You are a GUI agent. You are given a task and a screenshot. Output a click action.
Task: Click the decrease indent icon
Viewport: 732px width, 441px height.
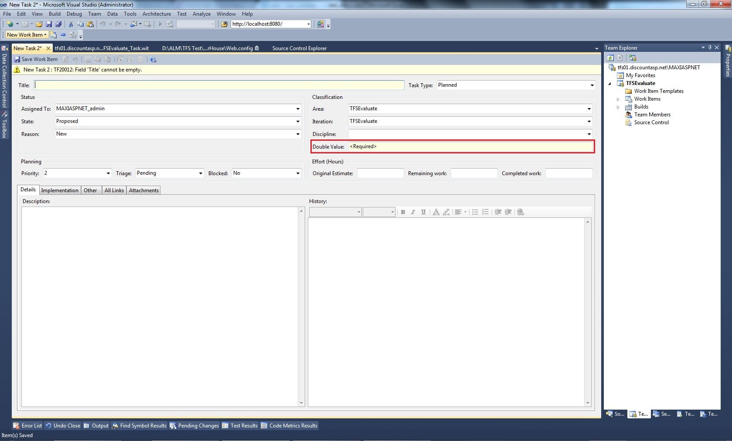tap(497, 212)
